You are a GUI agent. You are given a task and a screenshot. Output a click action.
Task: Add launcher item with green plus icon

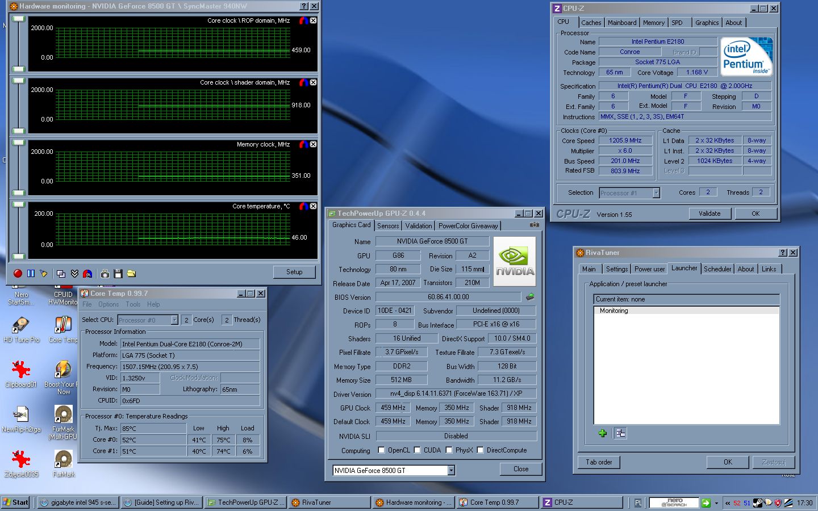tap(603, 433)
